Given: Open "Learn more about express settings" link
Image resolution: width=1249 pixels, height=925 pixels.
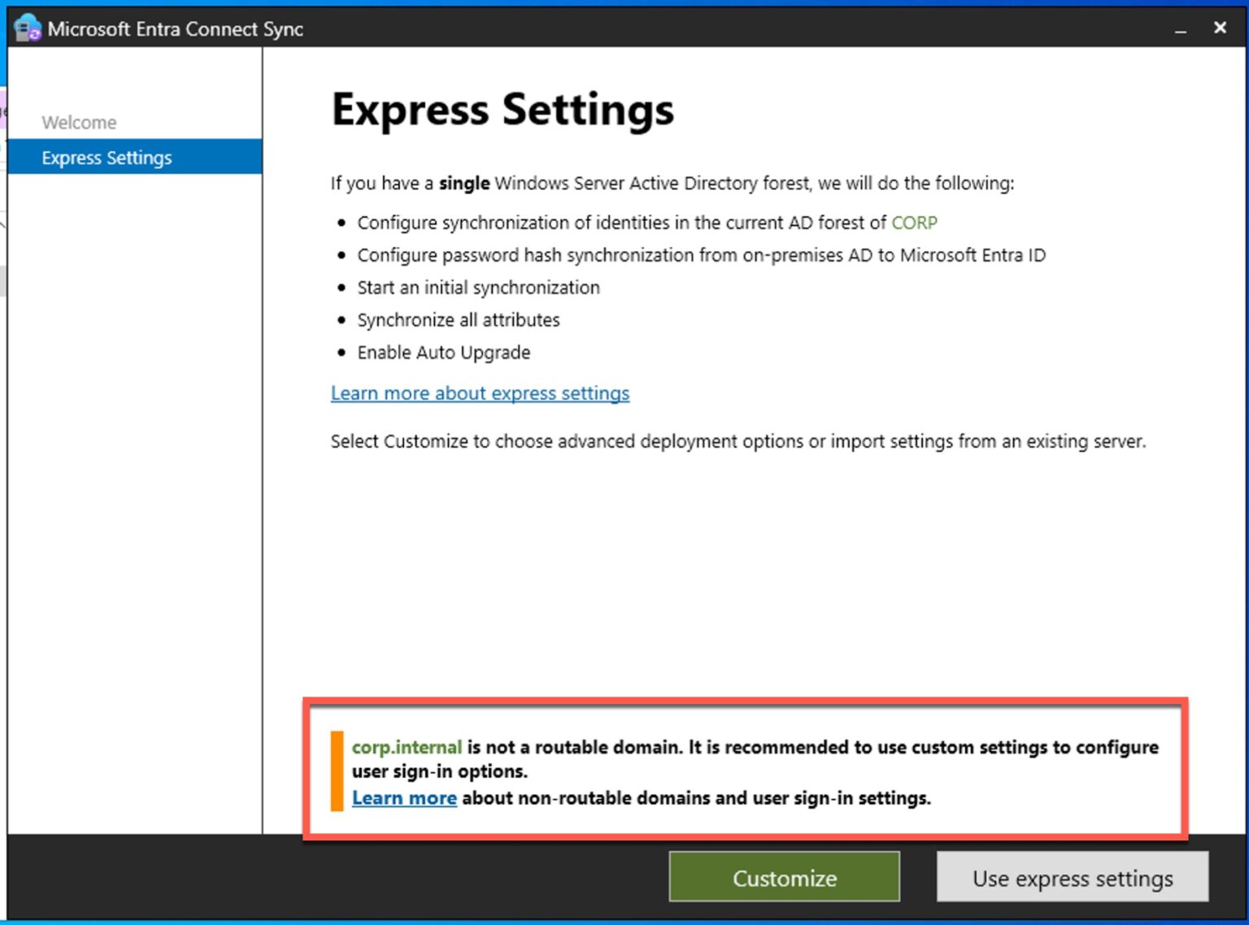Looking at the screenshot, I should click(x=480, y=393).
